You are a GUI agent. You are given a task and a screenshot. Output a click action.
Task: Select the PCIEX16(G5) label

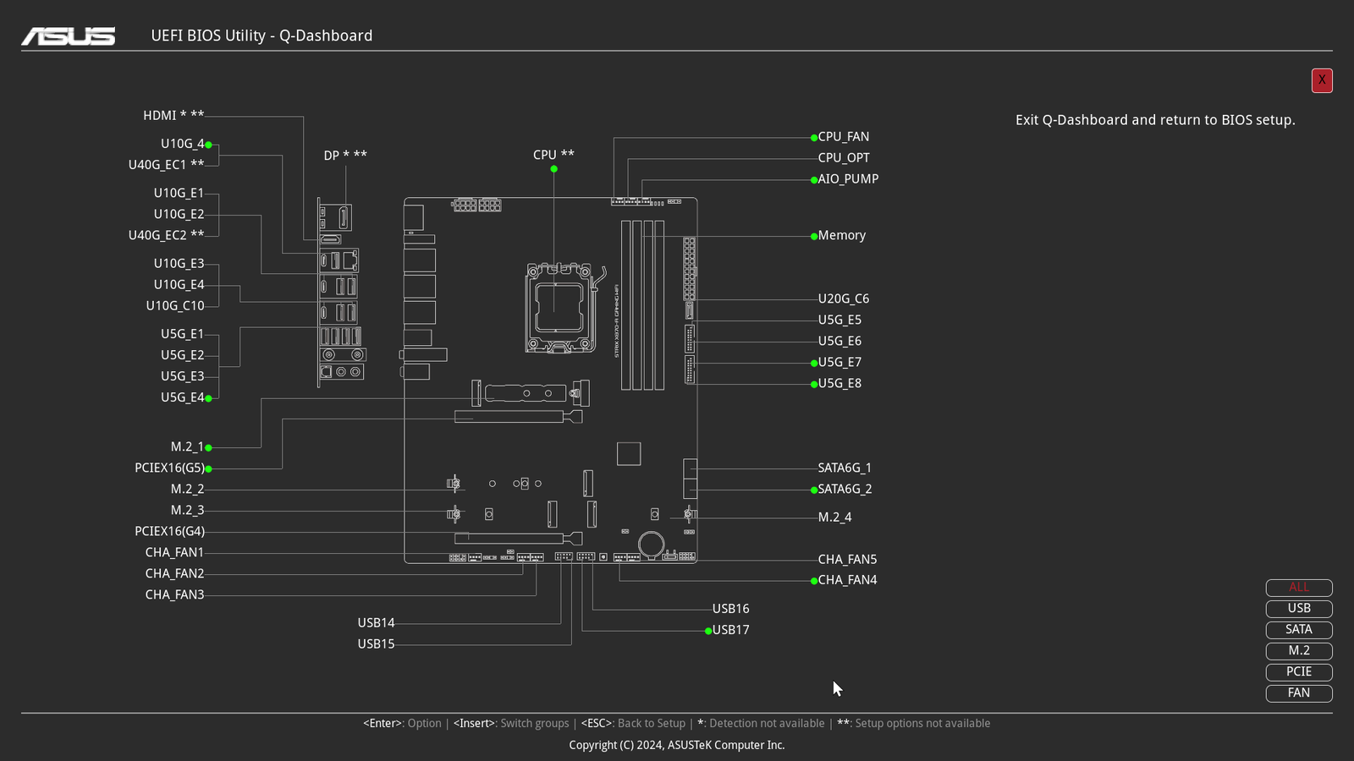tap(169, 468)
